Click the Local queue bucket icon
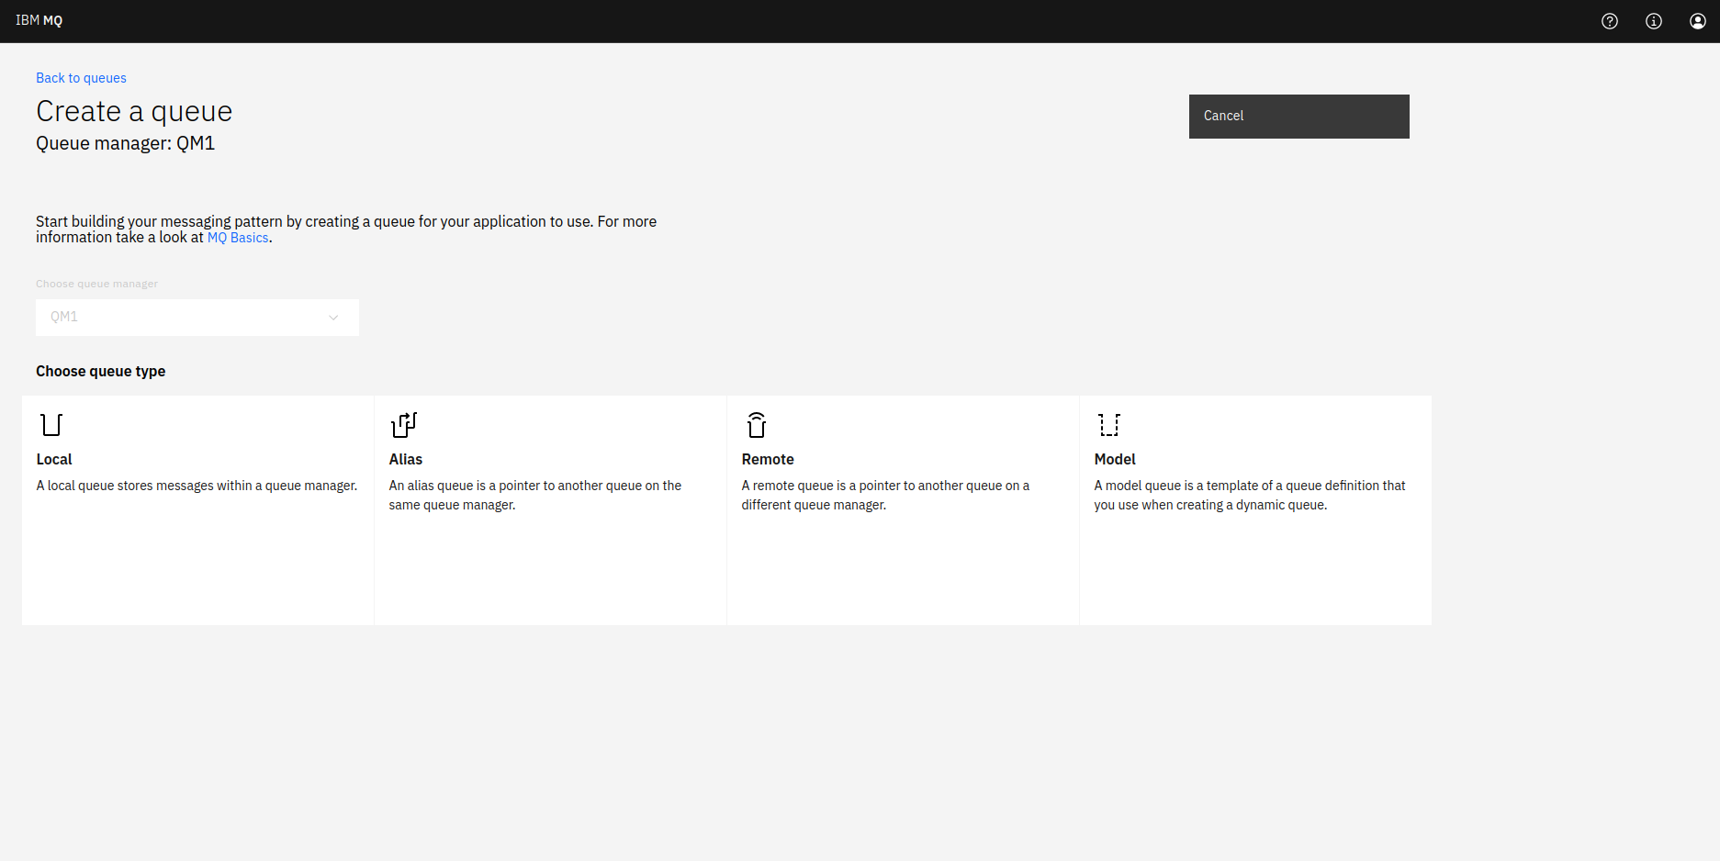The width and height of the screenshot is (1720, 861). click(51, 425)
